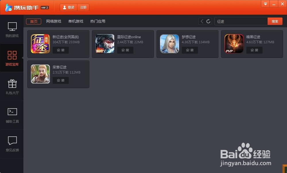Open the title bar dropdown menu arrow

coord(265,4)
